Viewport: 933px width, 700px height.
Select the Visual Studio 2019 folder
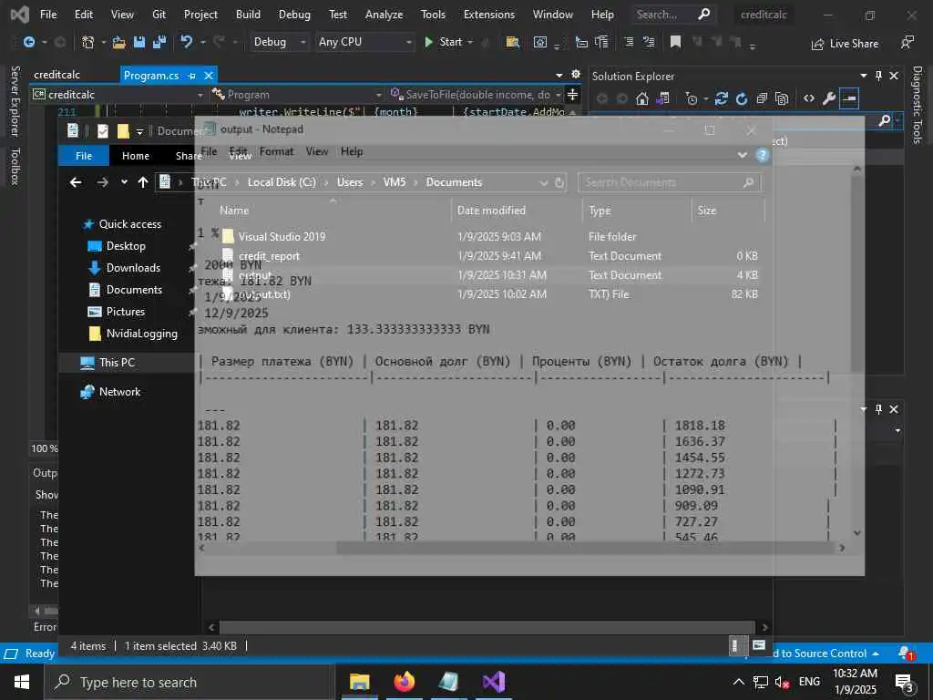pos(282,236)
